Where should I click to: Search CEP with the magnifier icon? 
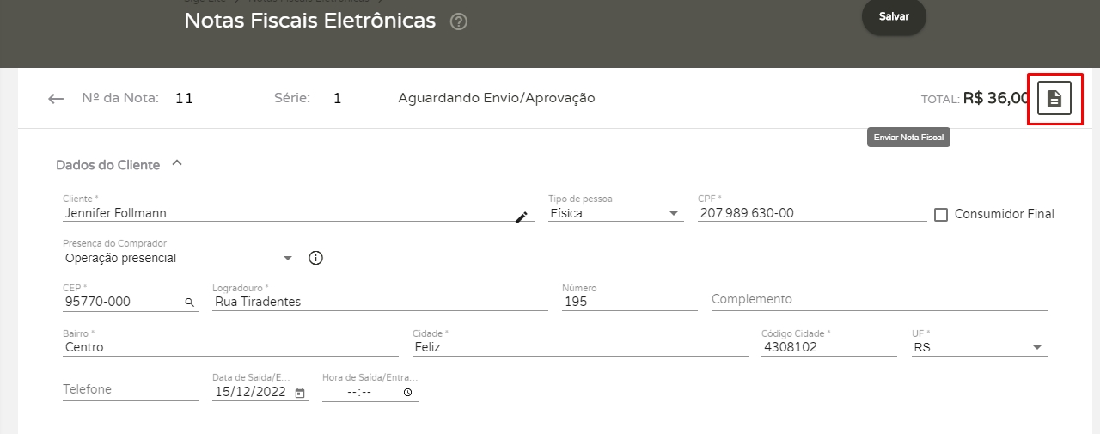(x=189, y=303)
